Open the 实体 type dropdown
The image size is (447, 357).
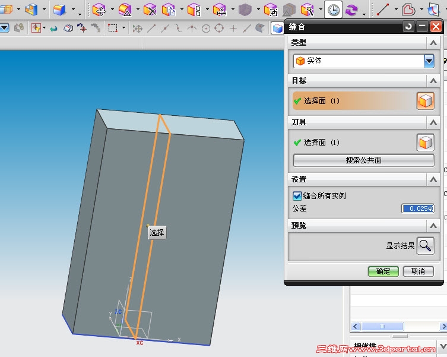coord(429,61)
